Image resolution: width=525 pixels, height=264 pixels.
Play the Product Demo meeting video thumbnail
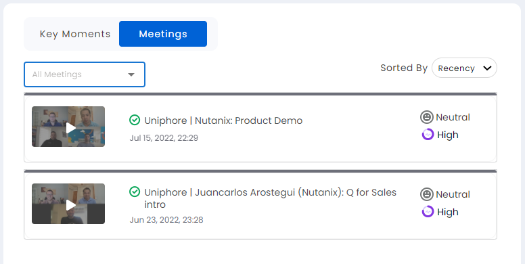tap(68, 127)
